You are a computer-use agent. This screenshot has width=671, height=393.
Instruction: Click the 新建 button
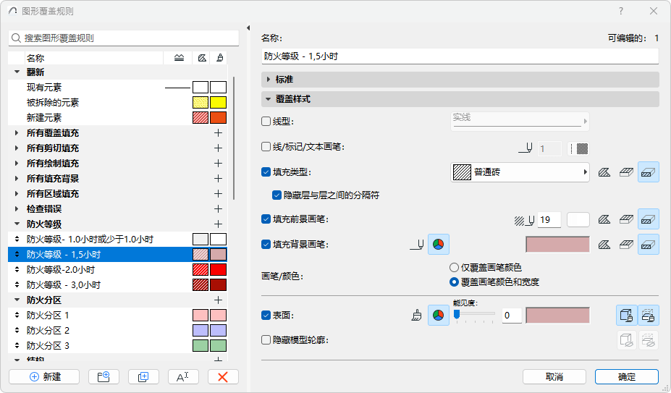pyautogui.click(x=44, y=377)
